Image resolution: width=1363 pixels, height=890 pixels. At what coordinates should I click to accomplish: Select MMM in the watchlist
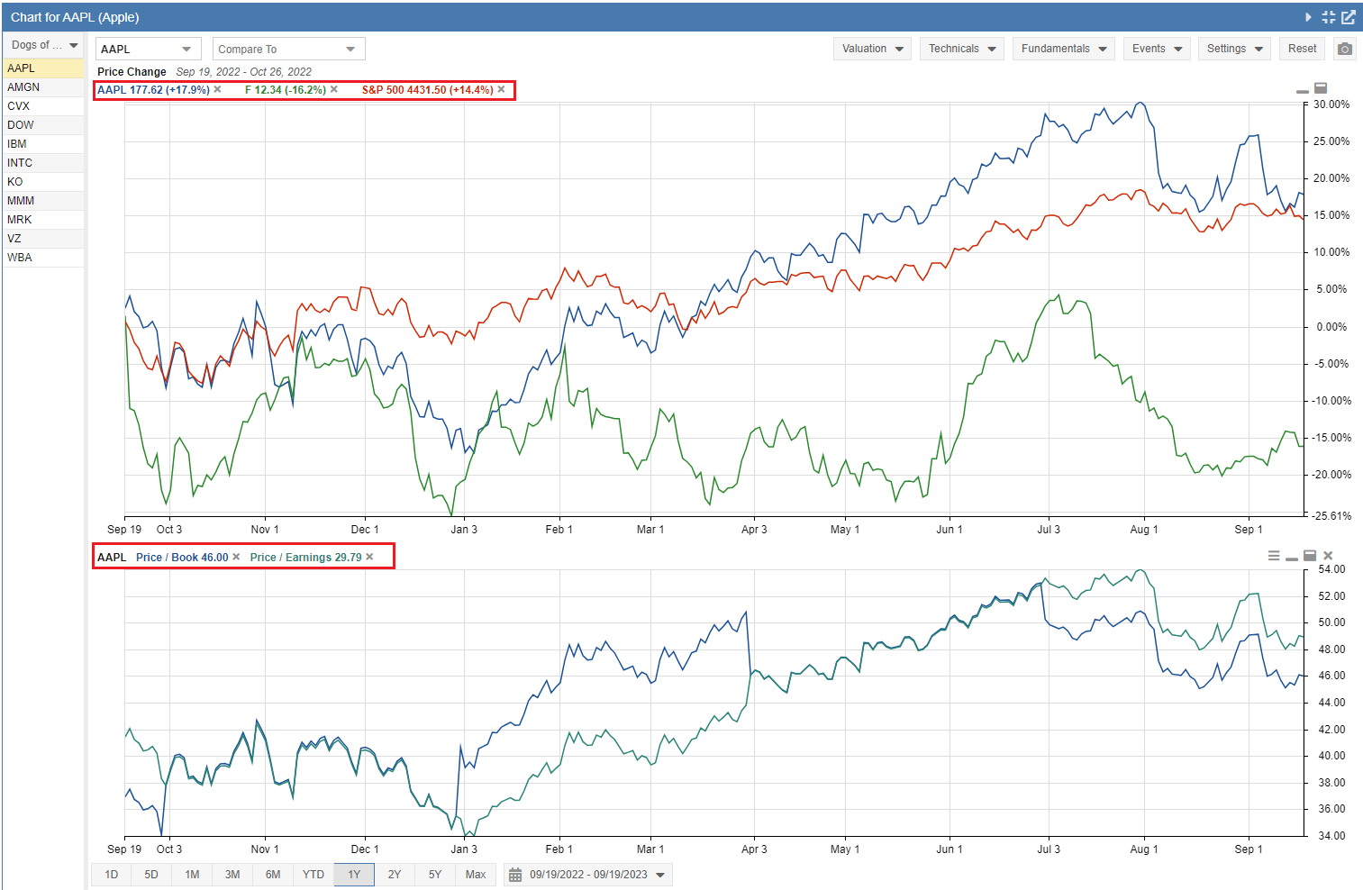(x=44, y=201)
